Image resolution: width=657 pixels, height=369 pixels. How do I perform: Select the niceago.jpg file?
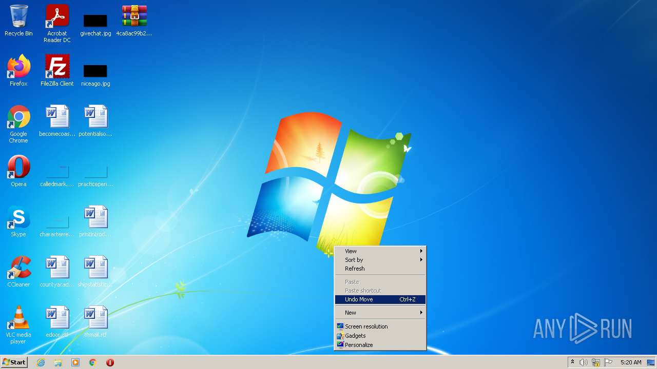tap(95, 74)
